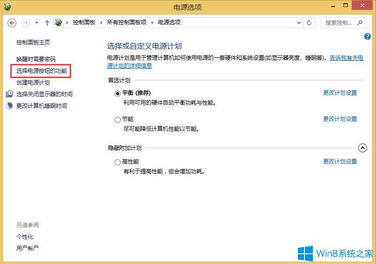This screenshot has width=376, height=264.
Task: Focus the 搜索控制 search field
Action: [344, 23]
